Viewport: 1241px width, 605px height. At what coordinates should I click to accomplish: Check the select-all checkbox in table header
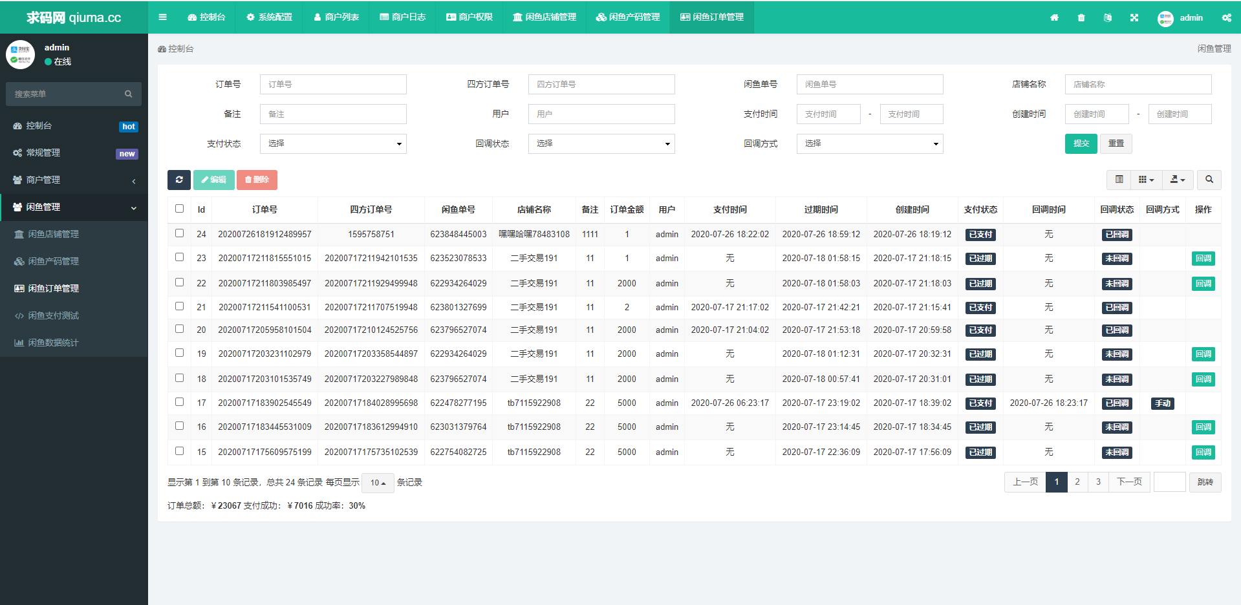[179, 208]
